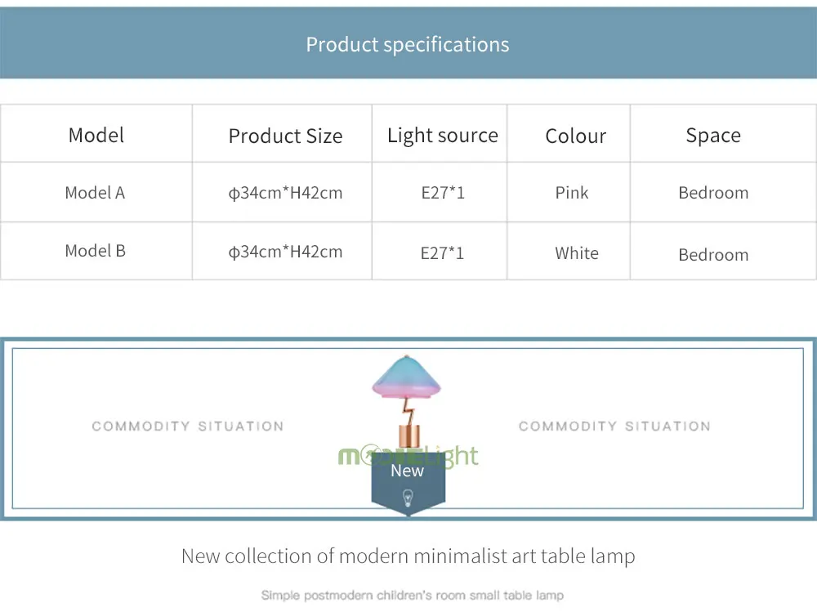The image size is (817, 612).
Task: Click the pink-blue lamp shade image
Action: [x=406, y=378]
